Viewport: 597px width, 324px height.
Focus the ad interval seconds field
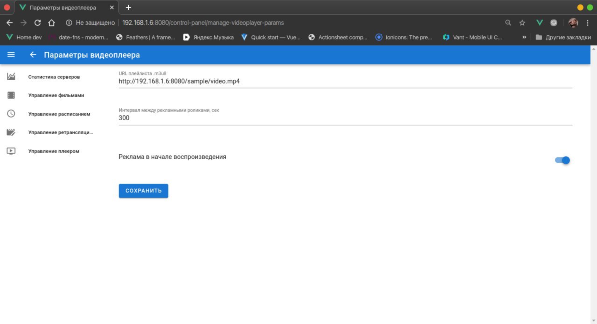click(x=345, y=118)
